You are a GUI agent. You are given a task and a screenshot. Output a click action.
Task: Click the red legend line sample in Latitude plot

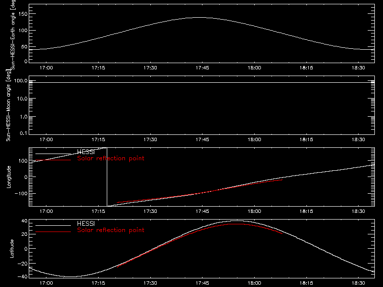(53, 232)
